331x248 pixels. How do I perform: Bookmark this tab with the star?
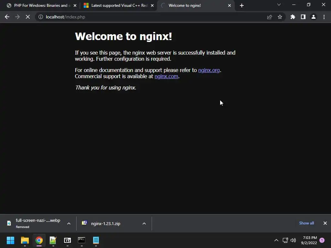(x=280, y=17)
